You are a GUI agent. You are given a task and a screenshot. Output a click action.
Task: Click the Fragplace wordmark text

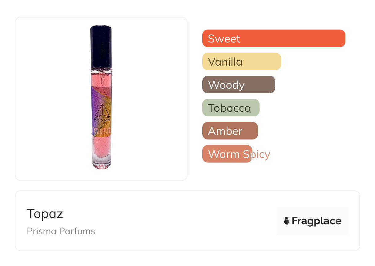[317, 221]
